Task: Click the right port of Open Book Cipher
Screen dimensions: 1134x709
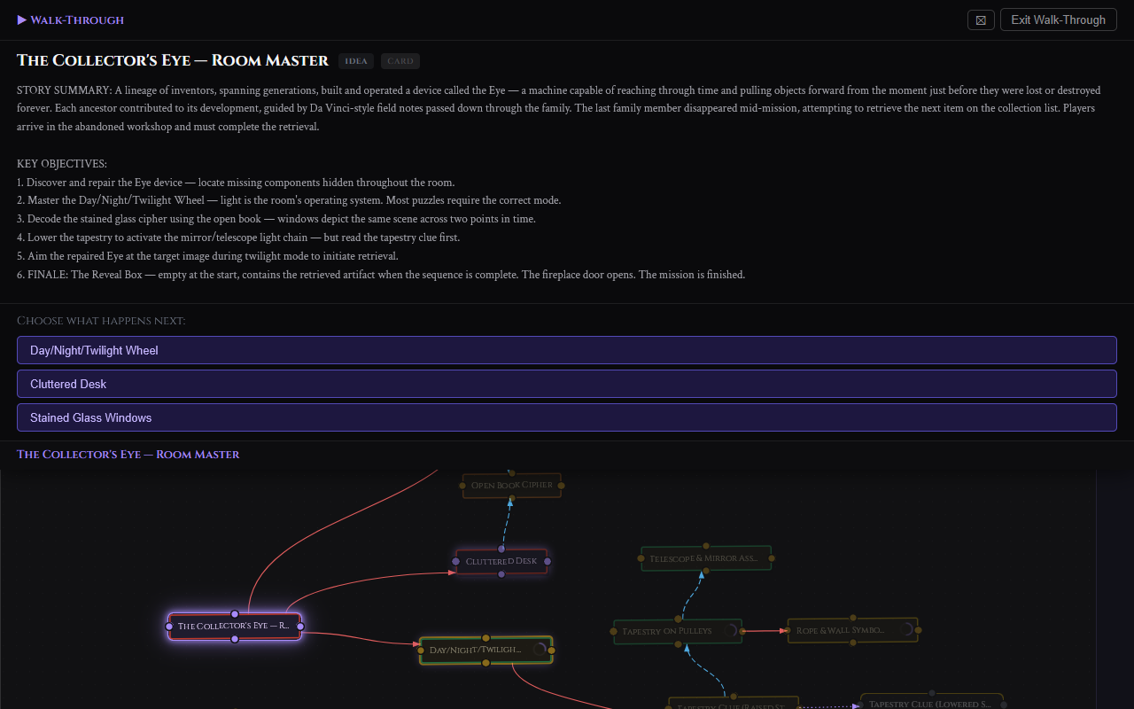Action: [562, 485]
